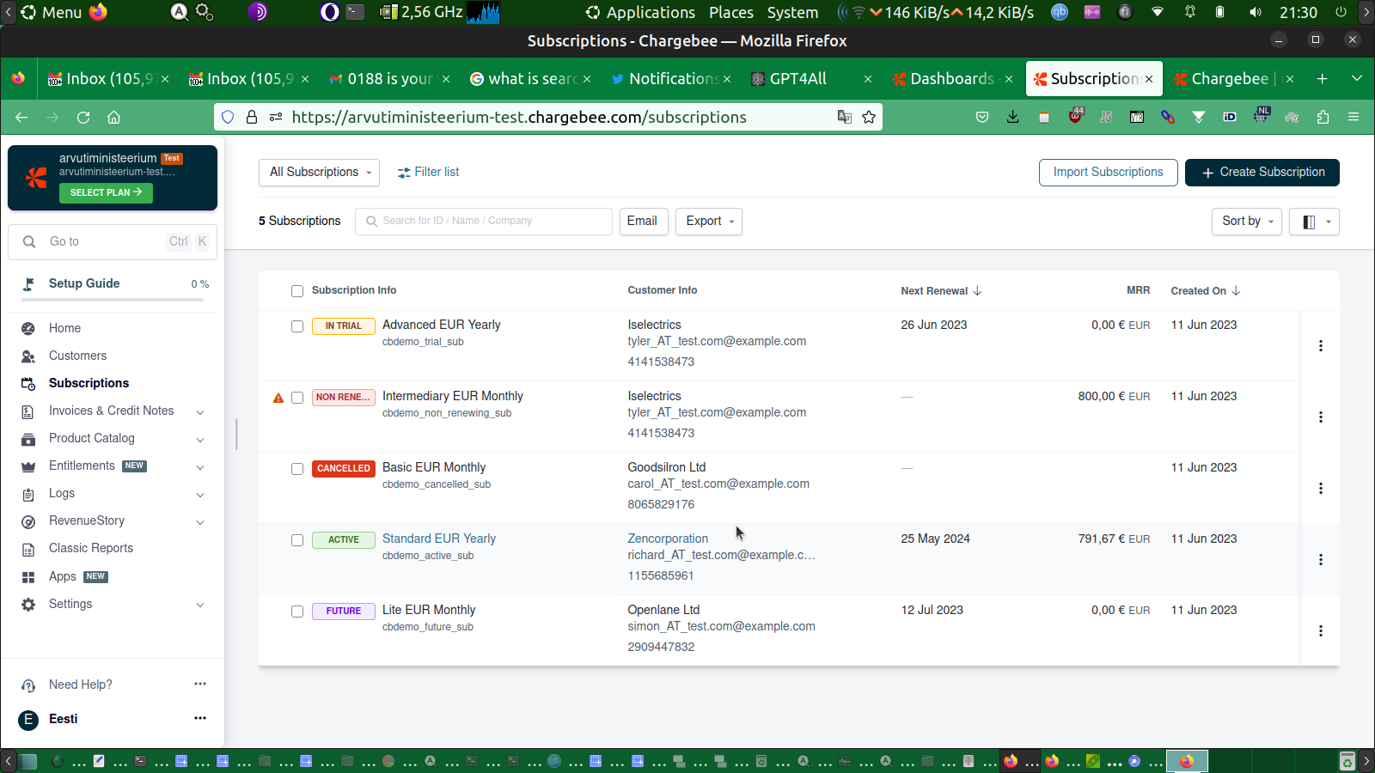Reload the page with Firefox refresh button

[83, 117]
